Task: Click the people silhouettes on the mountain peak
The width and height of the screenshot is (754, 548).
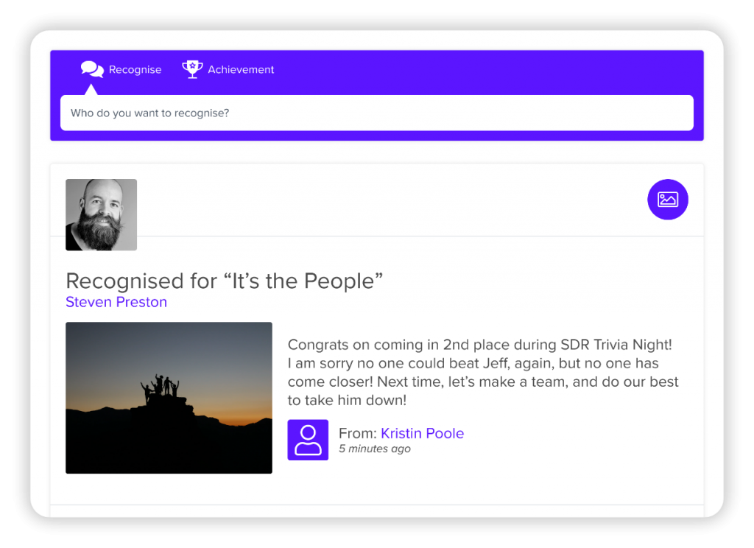Action: [x=160, y=387]
